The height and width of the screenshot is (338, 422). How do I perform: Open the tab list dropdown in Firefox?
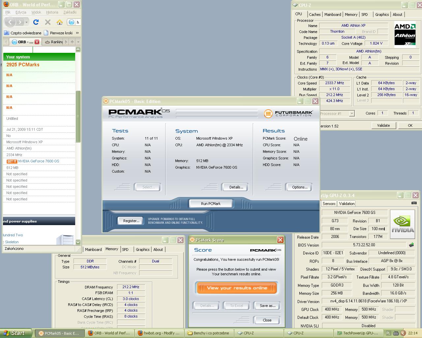click(78, 42)
